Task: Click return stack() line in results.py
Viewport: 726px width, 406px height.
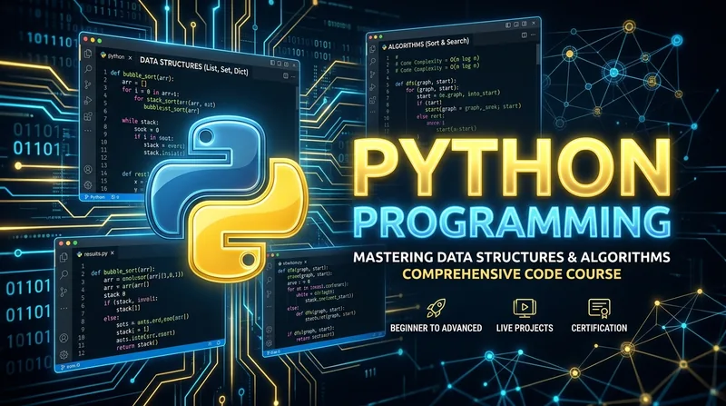Action: pos(138,346)
